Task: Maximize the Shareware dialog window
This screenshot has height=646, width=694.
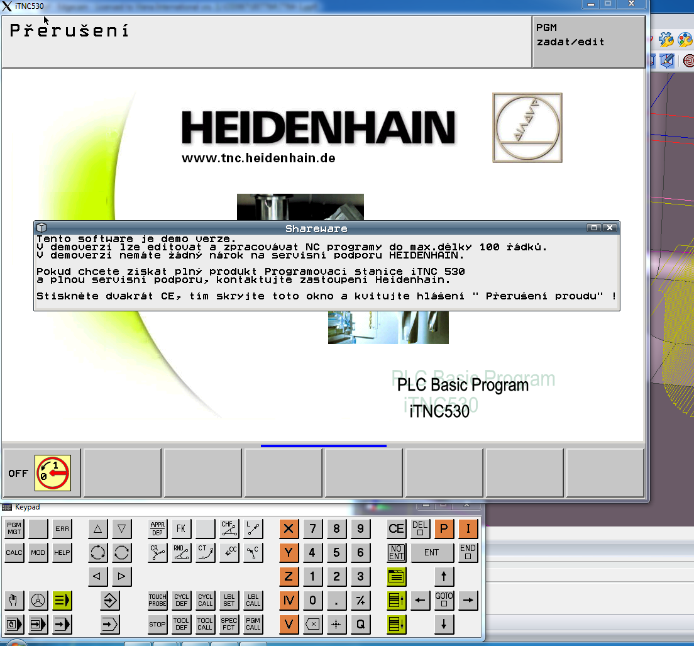Action: pyautogui.click(x=593, y=228)
